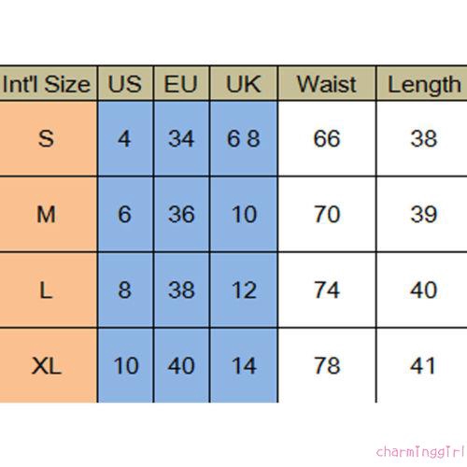Click the UK column header
Image resolution: width=467 pixels, height=467 pixels.
(x=244, y=83)
